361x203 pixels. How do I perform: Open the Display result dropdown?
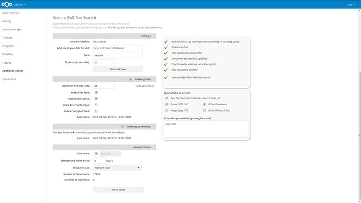click(x=117, y=168)
